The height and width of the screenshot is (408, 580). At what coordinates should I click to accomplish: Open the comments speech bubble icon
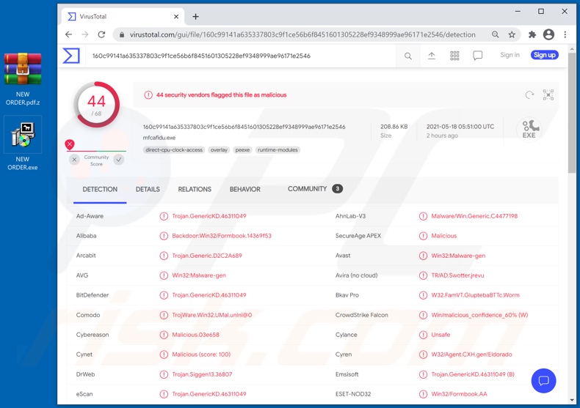477,56
